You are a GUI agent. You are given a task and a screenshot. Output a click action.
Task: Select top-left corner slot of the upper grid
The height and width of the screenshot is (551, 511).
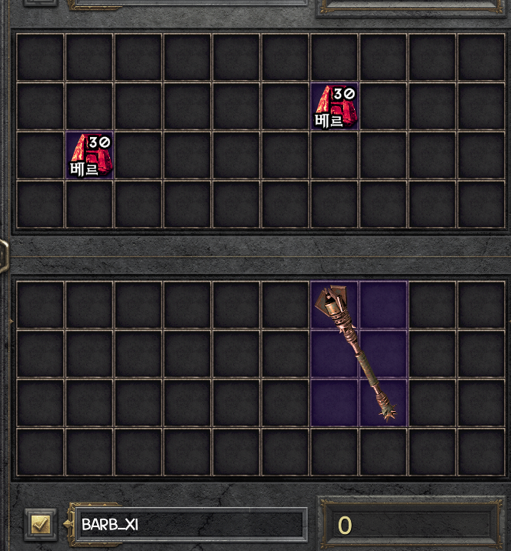coord(41,57)
